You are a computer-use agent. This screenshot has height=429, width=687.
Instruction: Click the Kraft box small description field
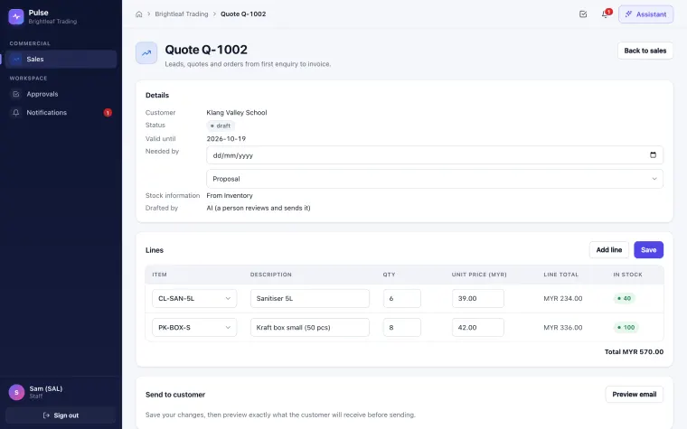pyautogui.click(x=310, y=328)
